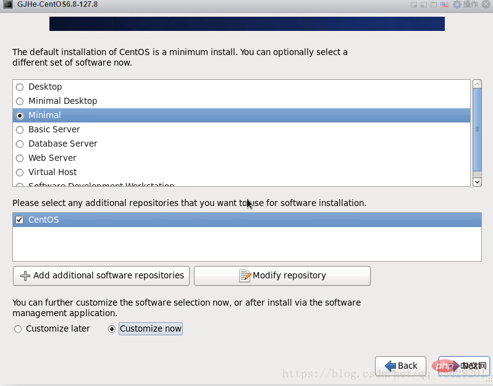
Task: Click Add additional software repositories button
Action: tap(101, 276)
